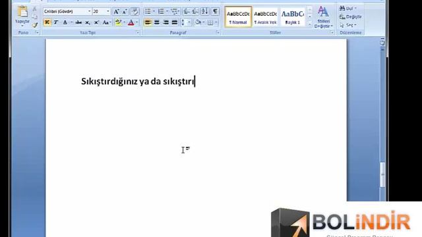Click the text highlight color icon
The width and height of the screenshot is (422, 237).
(118, 22)
